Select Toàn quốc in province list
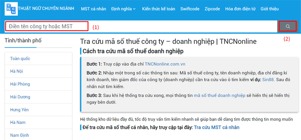 click(38, 59)
